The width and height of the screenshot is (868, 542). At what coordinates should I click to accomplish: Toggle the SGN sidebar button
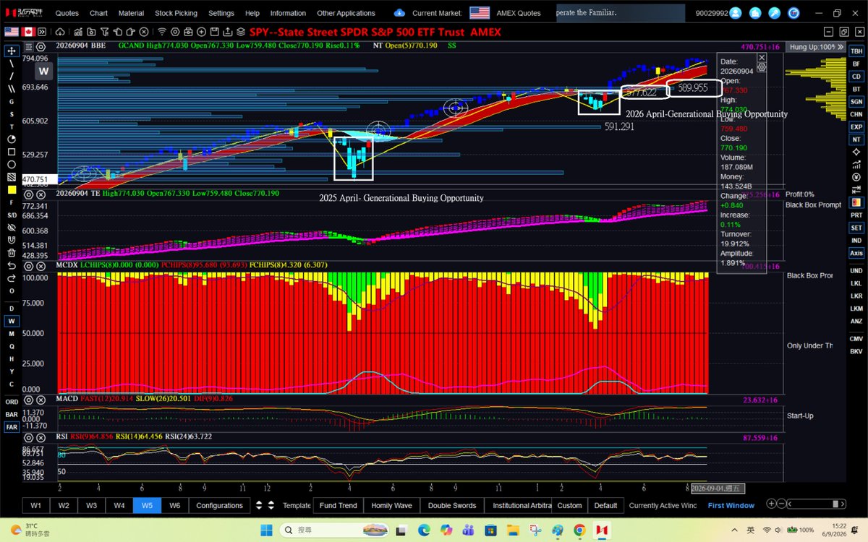click(856, 102)
